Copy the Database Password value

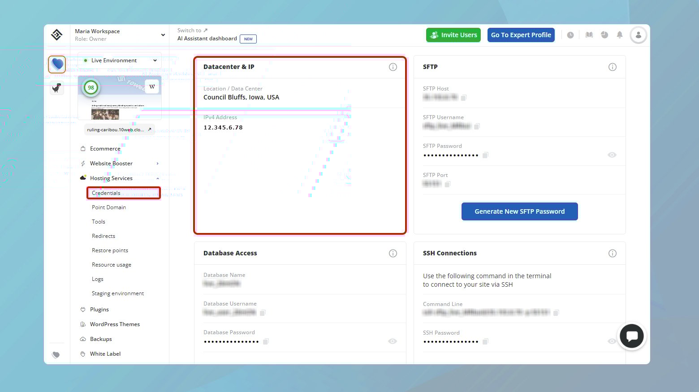(266, 341)
